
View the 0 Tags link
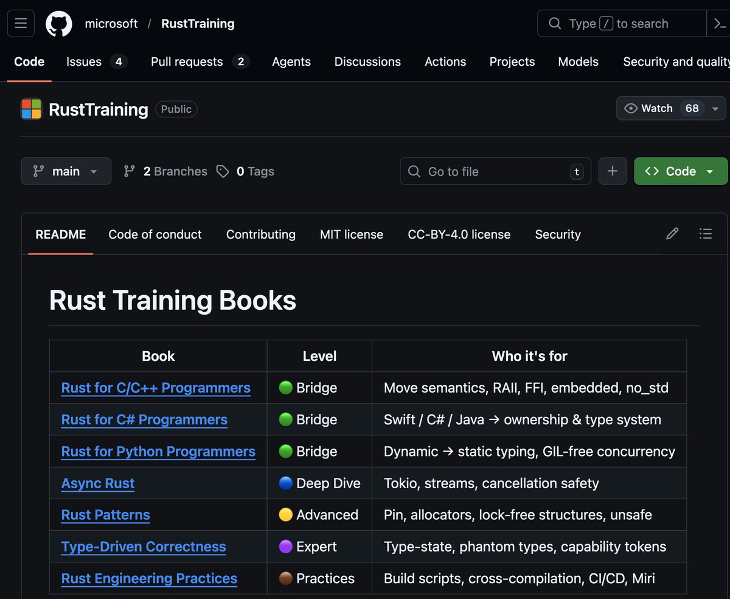click(245, 172)
